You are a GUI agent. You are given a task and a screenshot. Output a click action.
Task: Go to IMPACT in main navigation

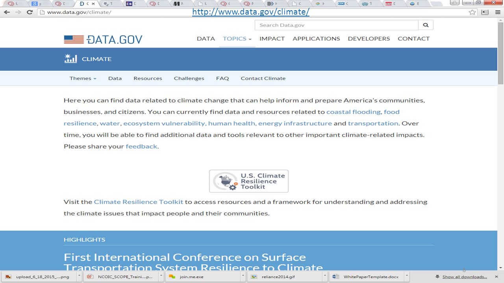click(x=272, y=39)
